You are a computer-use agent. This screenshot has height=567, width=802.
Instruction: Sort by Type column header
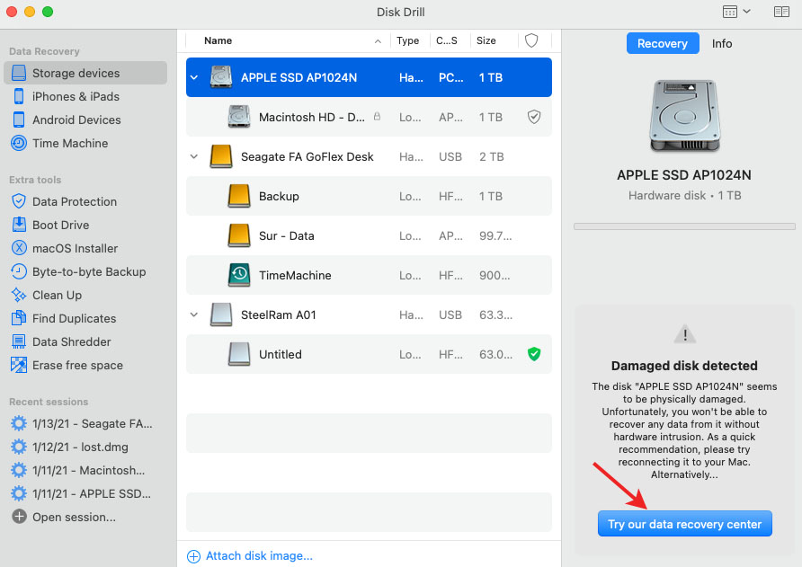click(x=407, y=40)
